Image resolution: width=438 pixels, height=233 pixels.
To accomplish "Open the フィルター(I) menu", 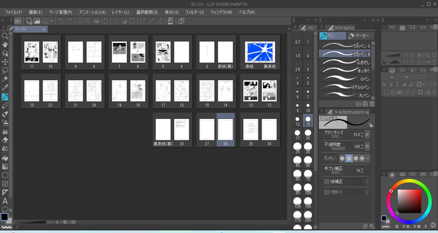I will pos(194,12).
